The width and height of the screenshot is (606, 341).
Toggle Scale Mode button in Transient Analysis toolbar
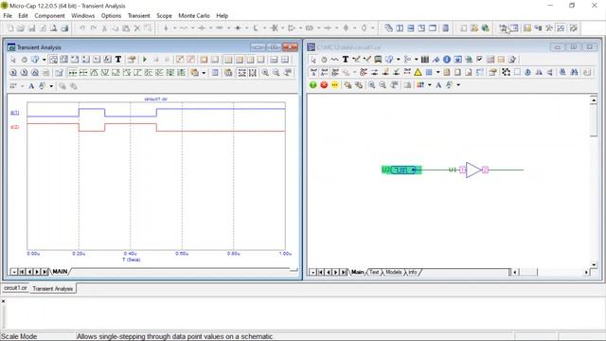pyautogui.click(x=53, y=60)
